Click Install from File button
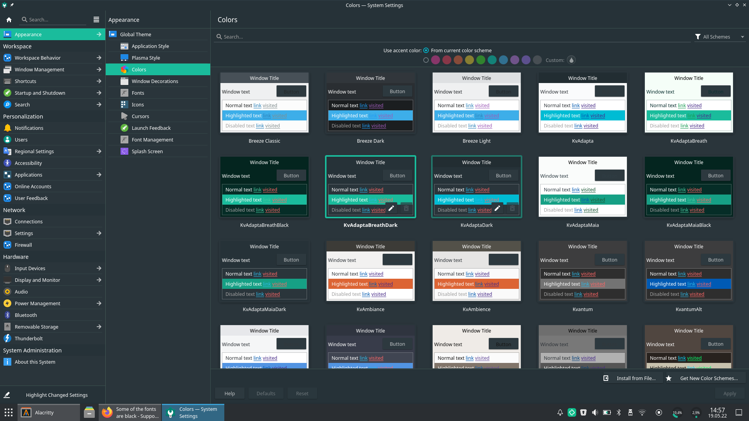 (x=632, y=378)
